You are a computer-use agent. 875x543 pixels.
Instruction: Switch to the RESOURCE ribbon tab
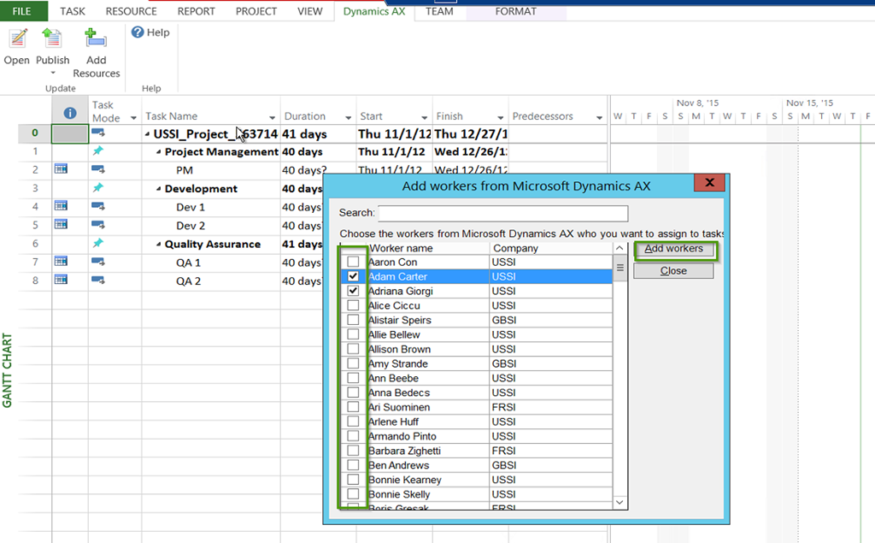(131, 11)
